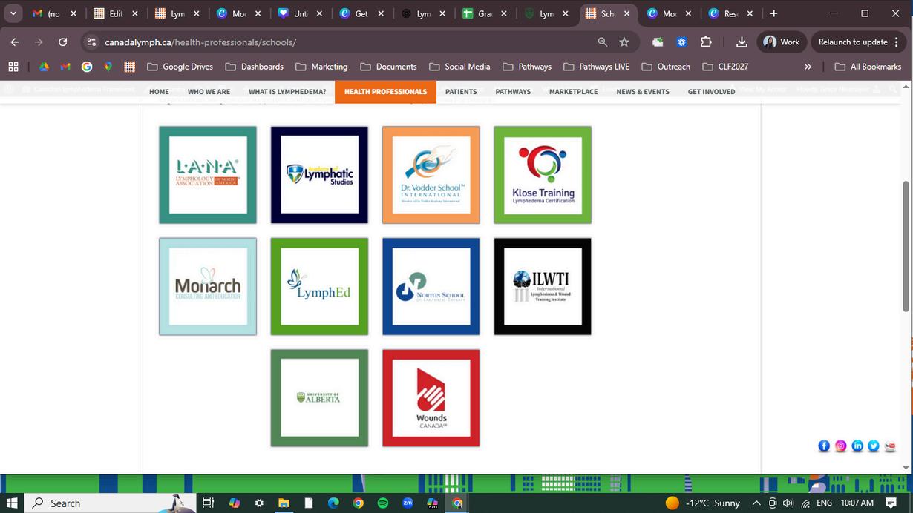Go back to the previous page
The width and height of the screenshot is (913, 513).
(x=15, y=42)
